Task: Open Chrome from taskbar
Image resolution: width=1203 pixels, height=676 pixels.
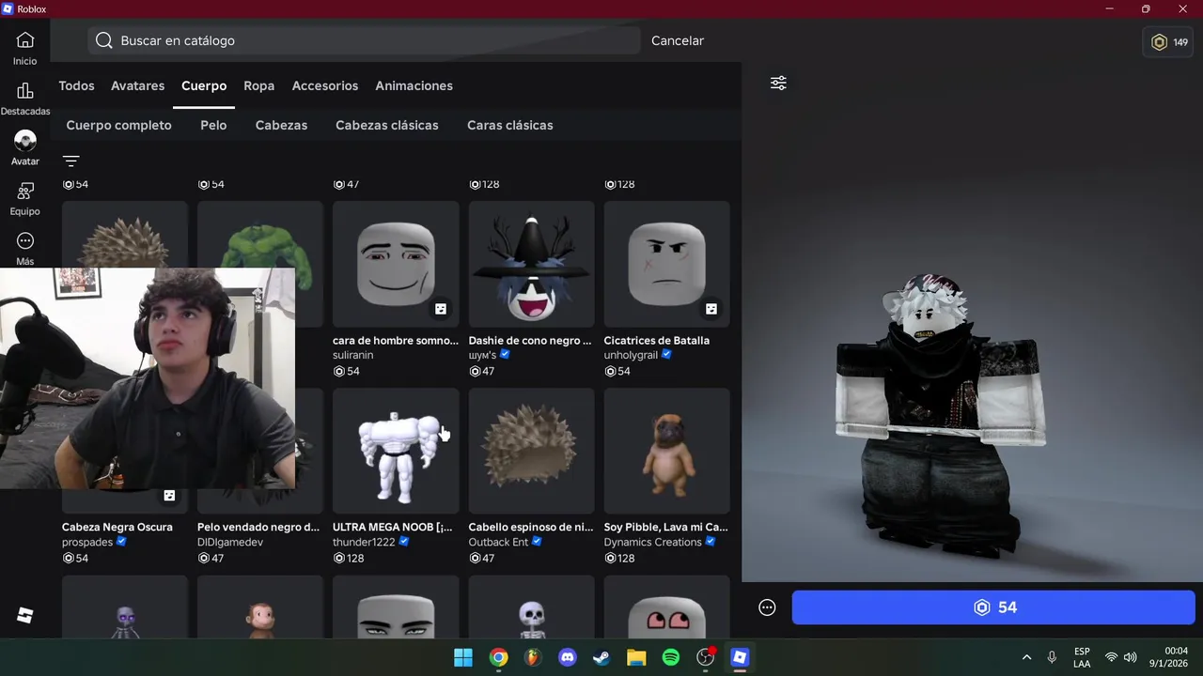Action: pos(498,657)
